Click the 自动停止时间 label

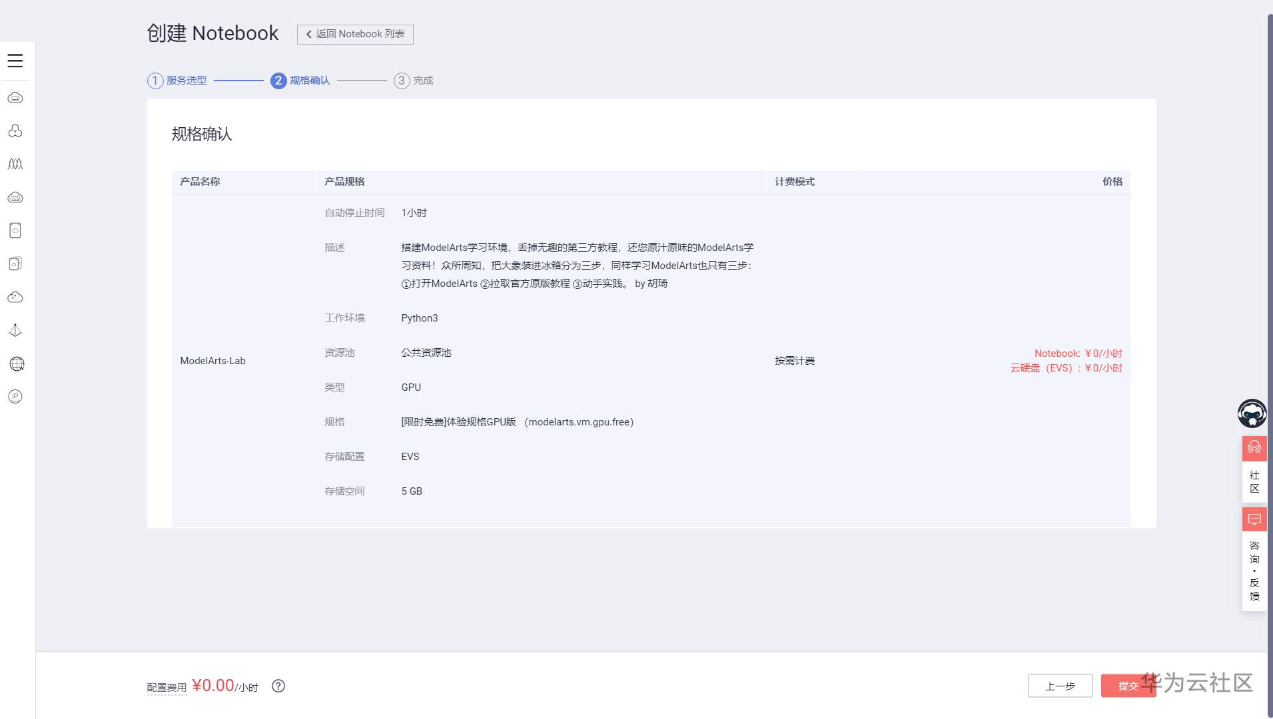coord(354,213)
